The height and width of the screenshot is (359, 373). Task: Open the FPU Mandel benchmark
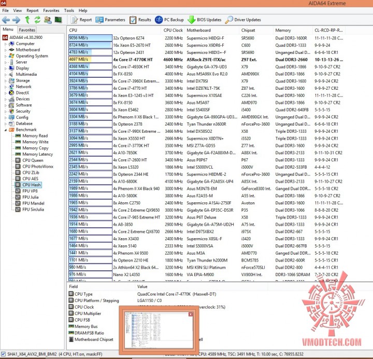[x=30, y=203]
